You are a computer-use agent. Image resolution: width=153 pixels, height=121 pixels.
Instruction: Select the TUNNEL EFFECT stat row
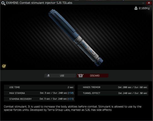tap(113, 93)
